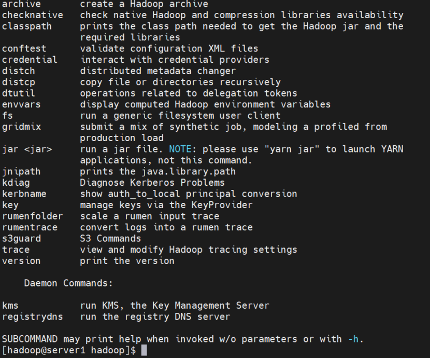Screen dimensions: 430x358
Task: Click the 'rumenfolder' subcommand name
Action: 33,216
